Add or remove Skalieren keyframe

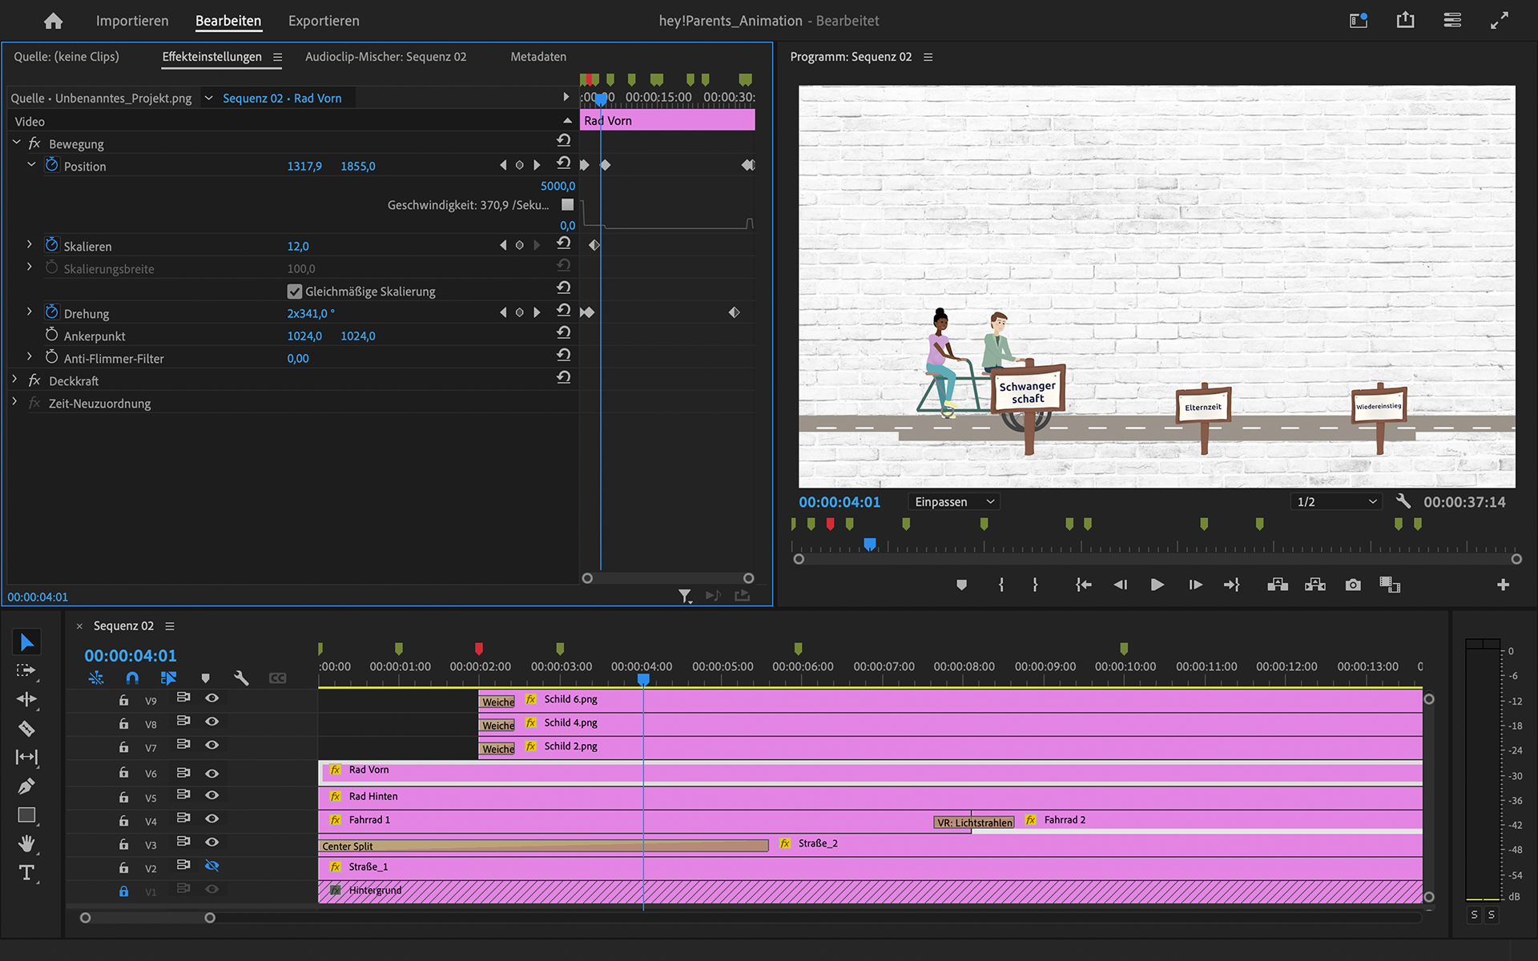(519, 245)
